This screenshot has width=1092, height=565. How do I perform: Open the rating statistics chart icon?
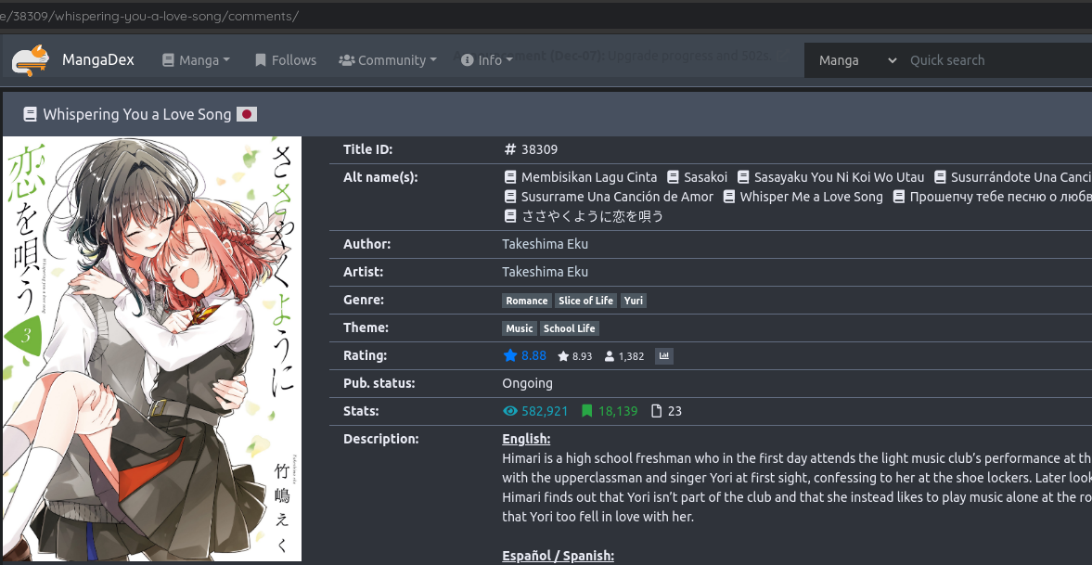[x=663, y=355]
